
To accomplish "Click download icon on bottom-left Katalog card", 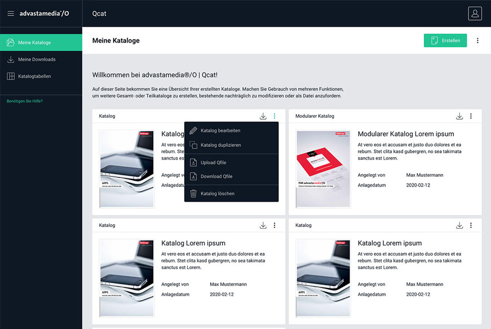I will [263, 225].
